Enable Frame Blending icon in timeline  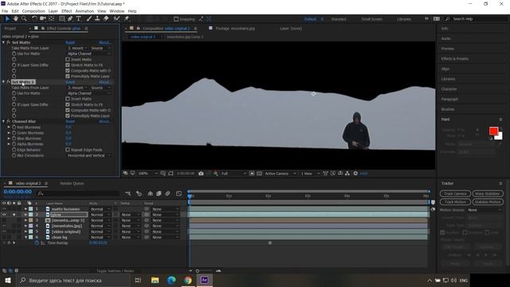159,194
